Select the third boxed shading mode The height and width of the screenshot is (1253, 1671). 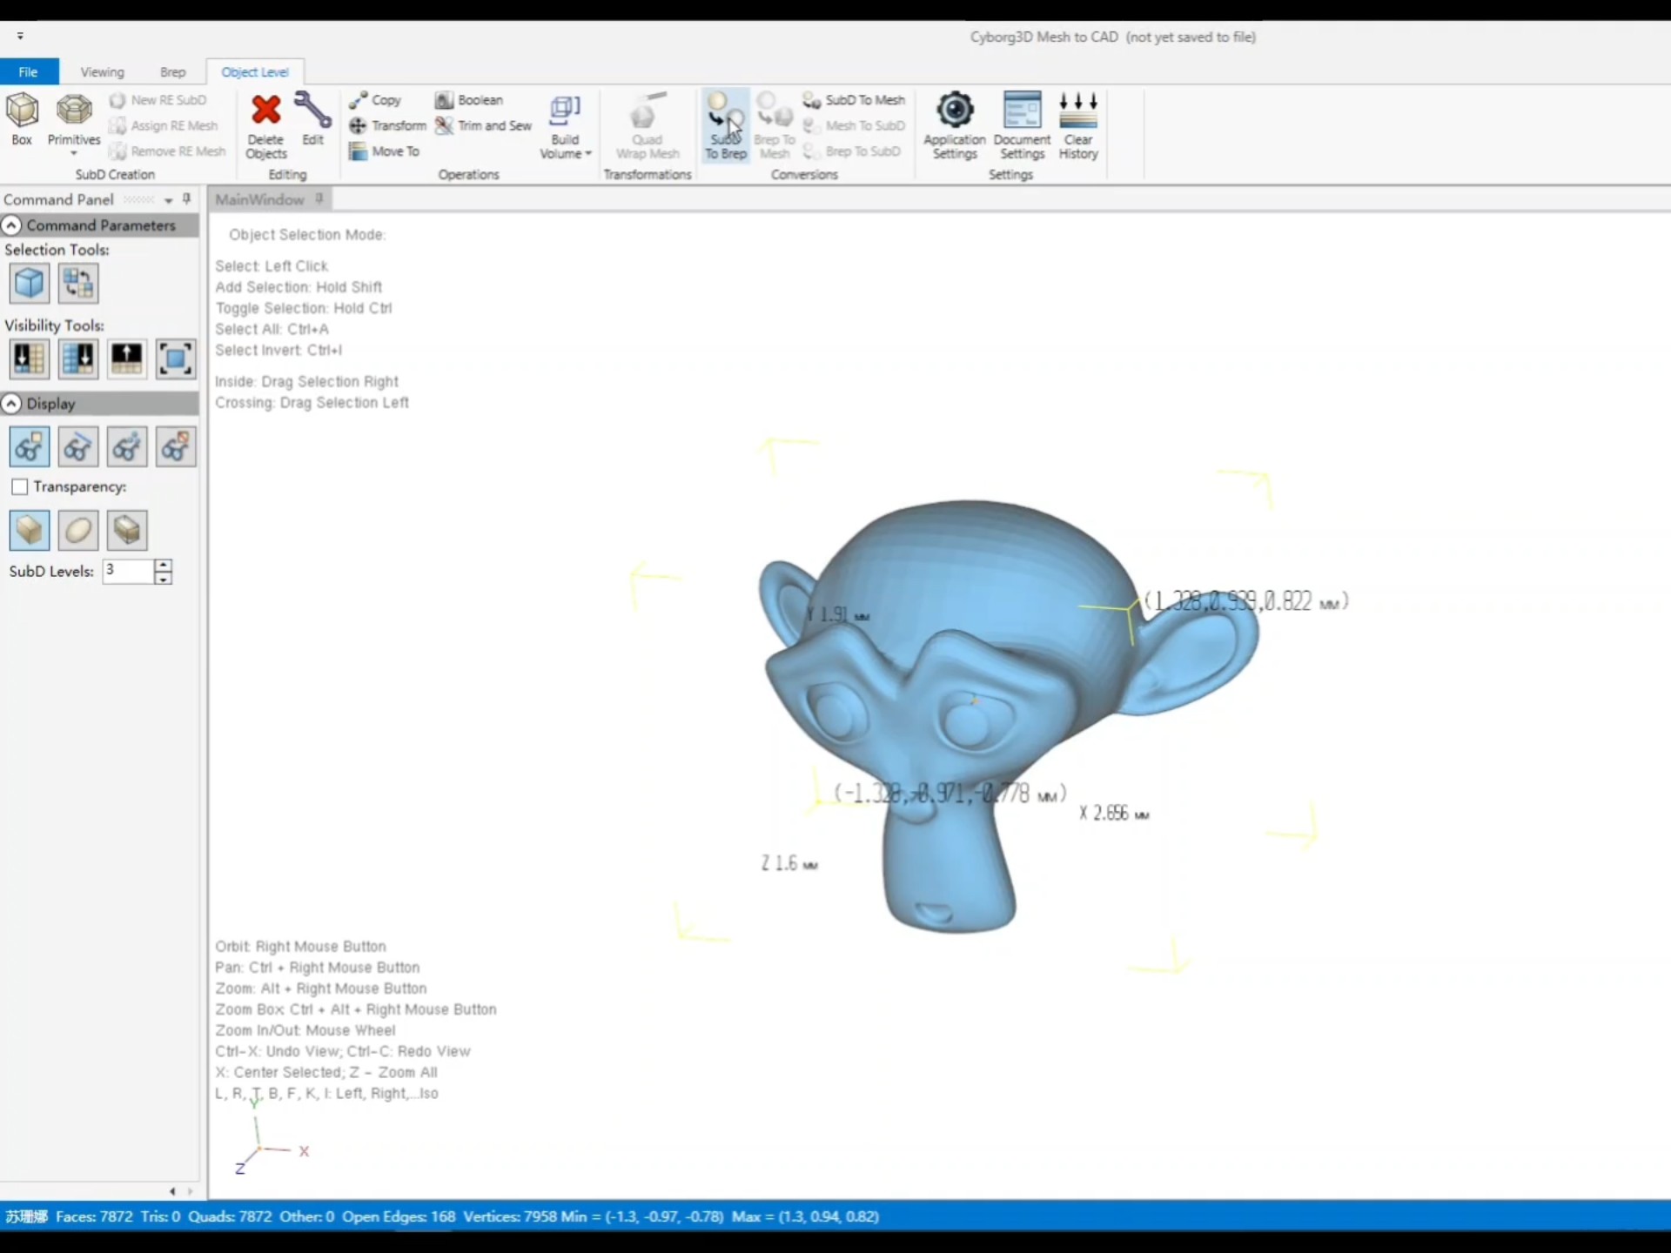[127, 530]
